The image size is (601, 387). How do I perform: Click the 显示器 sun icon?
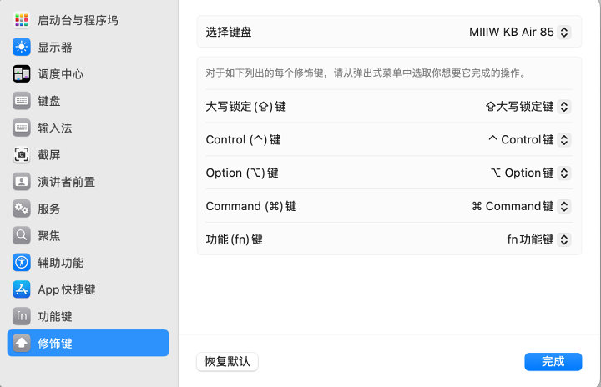point(22,47)
